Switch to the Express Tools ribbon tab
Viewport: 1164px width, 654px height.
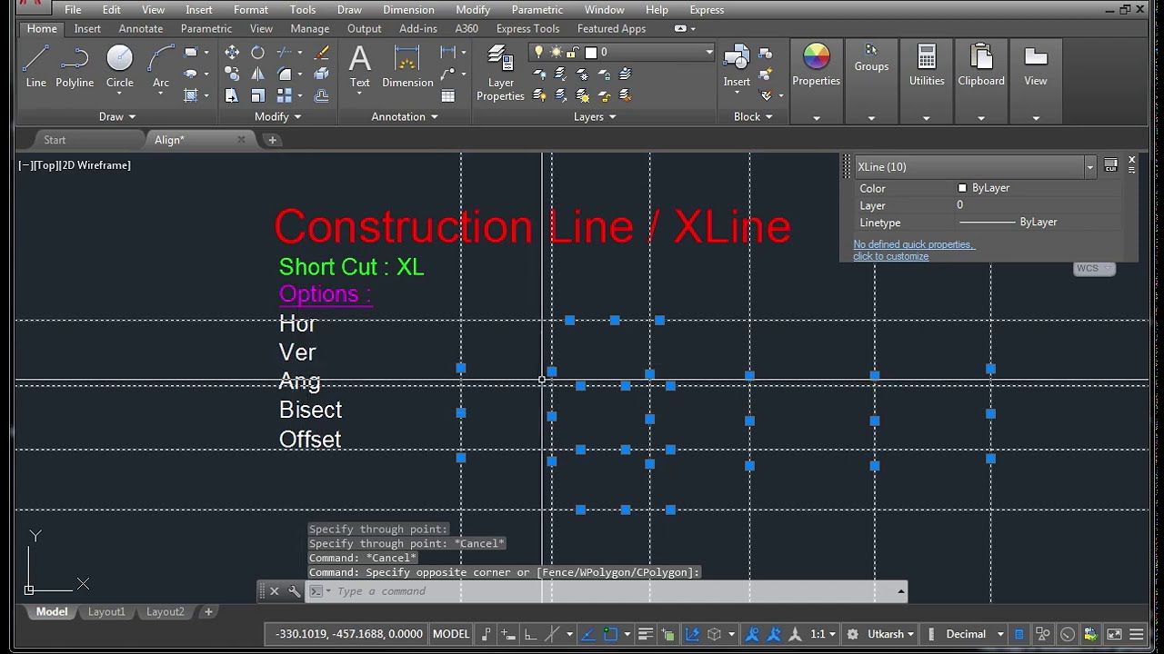[x=527, y=28]
